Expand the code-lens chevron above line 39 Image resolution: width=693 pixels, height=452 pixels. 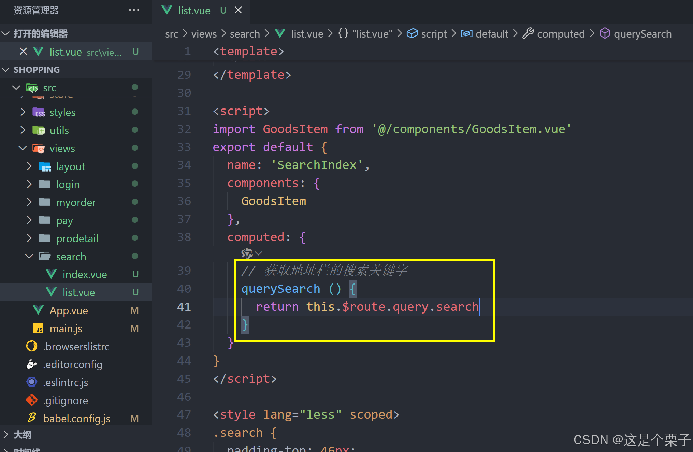pos(259,253)
